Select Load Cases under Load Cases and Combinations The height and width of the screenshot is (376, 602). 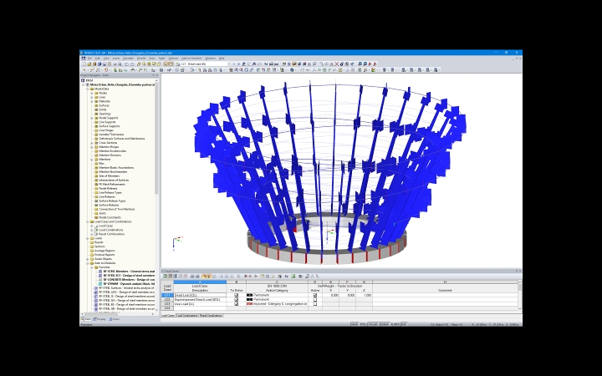[105, 226]
